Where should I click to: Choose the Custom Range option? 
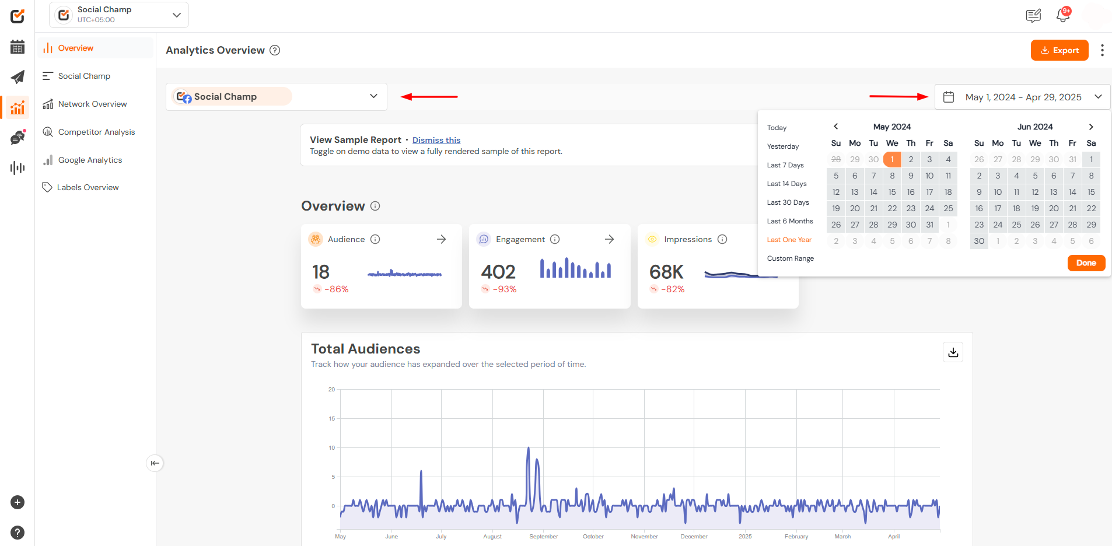[x=791, y=258]
